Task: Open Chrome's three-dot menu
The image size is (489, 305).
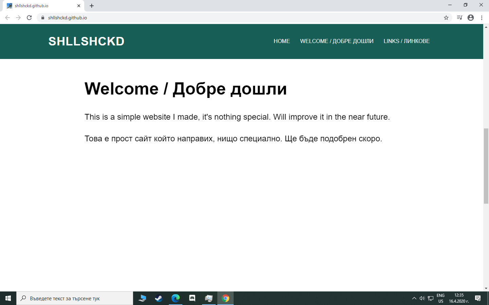Action: (x=482, y=17)
